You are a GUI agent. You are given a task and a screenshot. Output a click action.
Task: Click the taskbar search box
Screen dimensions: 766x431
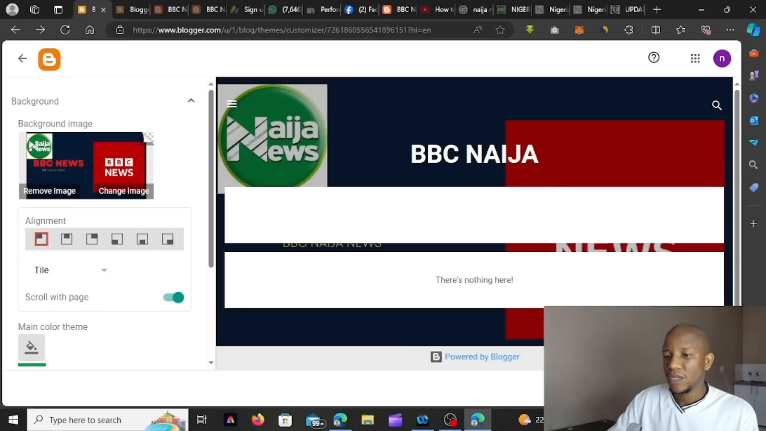tap(108, 420)
